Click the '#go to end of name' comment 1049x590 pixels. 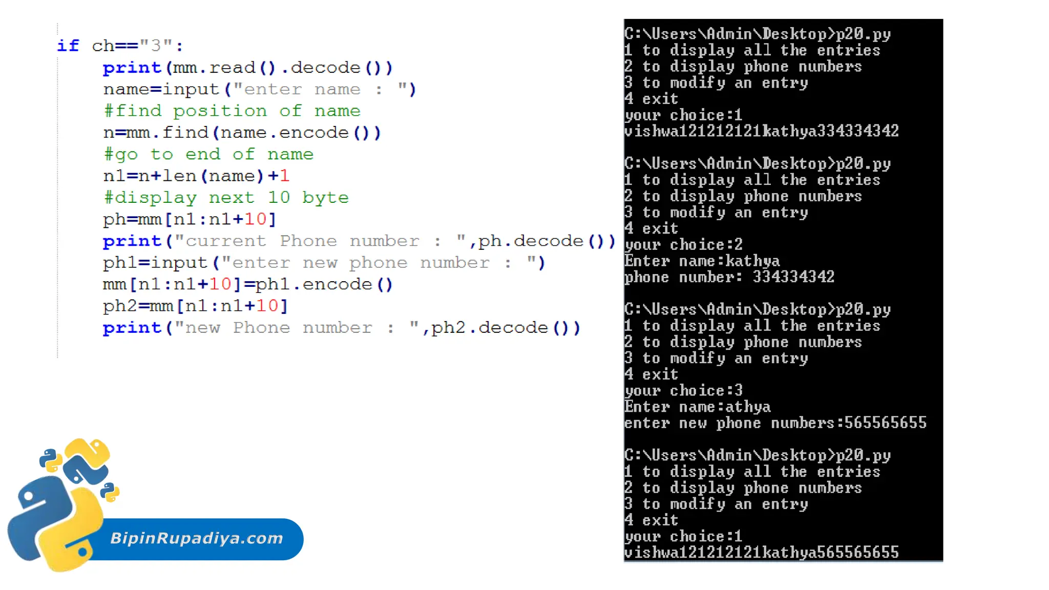208,154
